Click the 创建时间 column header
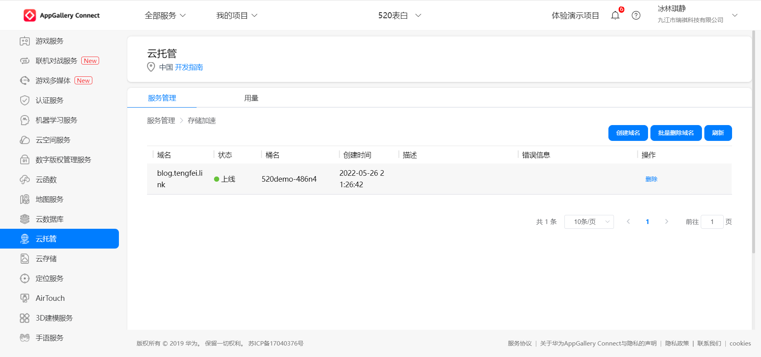761x357 pixels. 357,155
